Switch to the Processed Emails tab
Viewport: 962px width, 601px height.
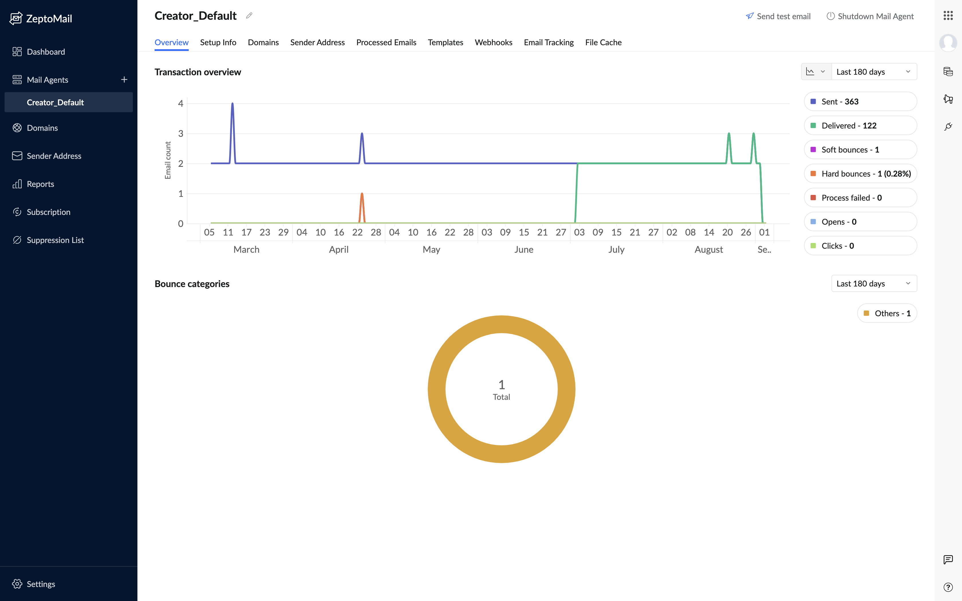tap(386, 42)
